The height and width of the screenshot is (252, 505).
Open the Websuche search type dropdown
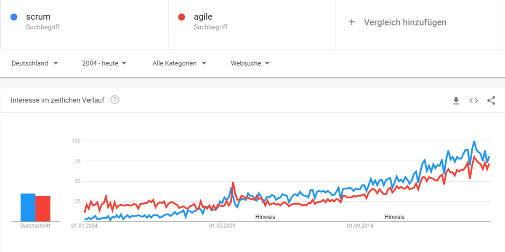point(250,63)
